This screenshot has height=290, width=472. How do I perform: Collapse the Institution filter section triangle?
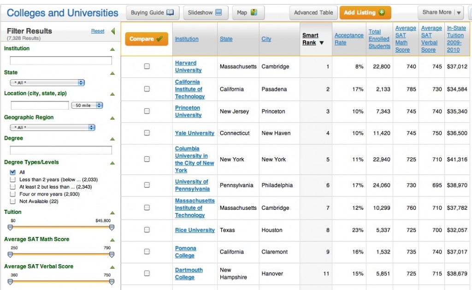[112, 49]
